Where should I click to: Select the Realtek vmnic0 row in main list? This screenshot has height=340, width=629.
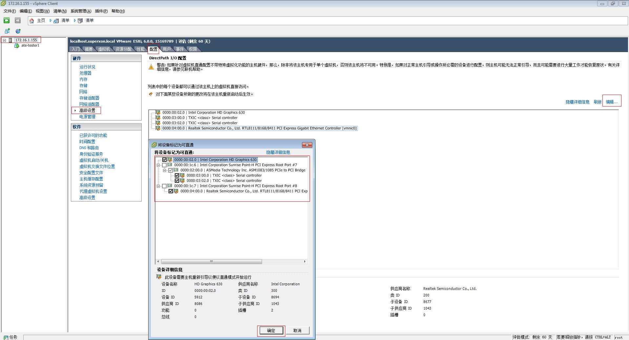coord(259,128)
